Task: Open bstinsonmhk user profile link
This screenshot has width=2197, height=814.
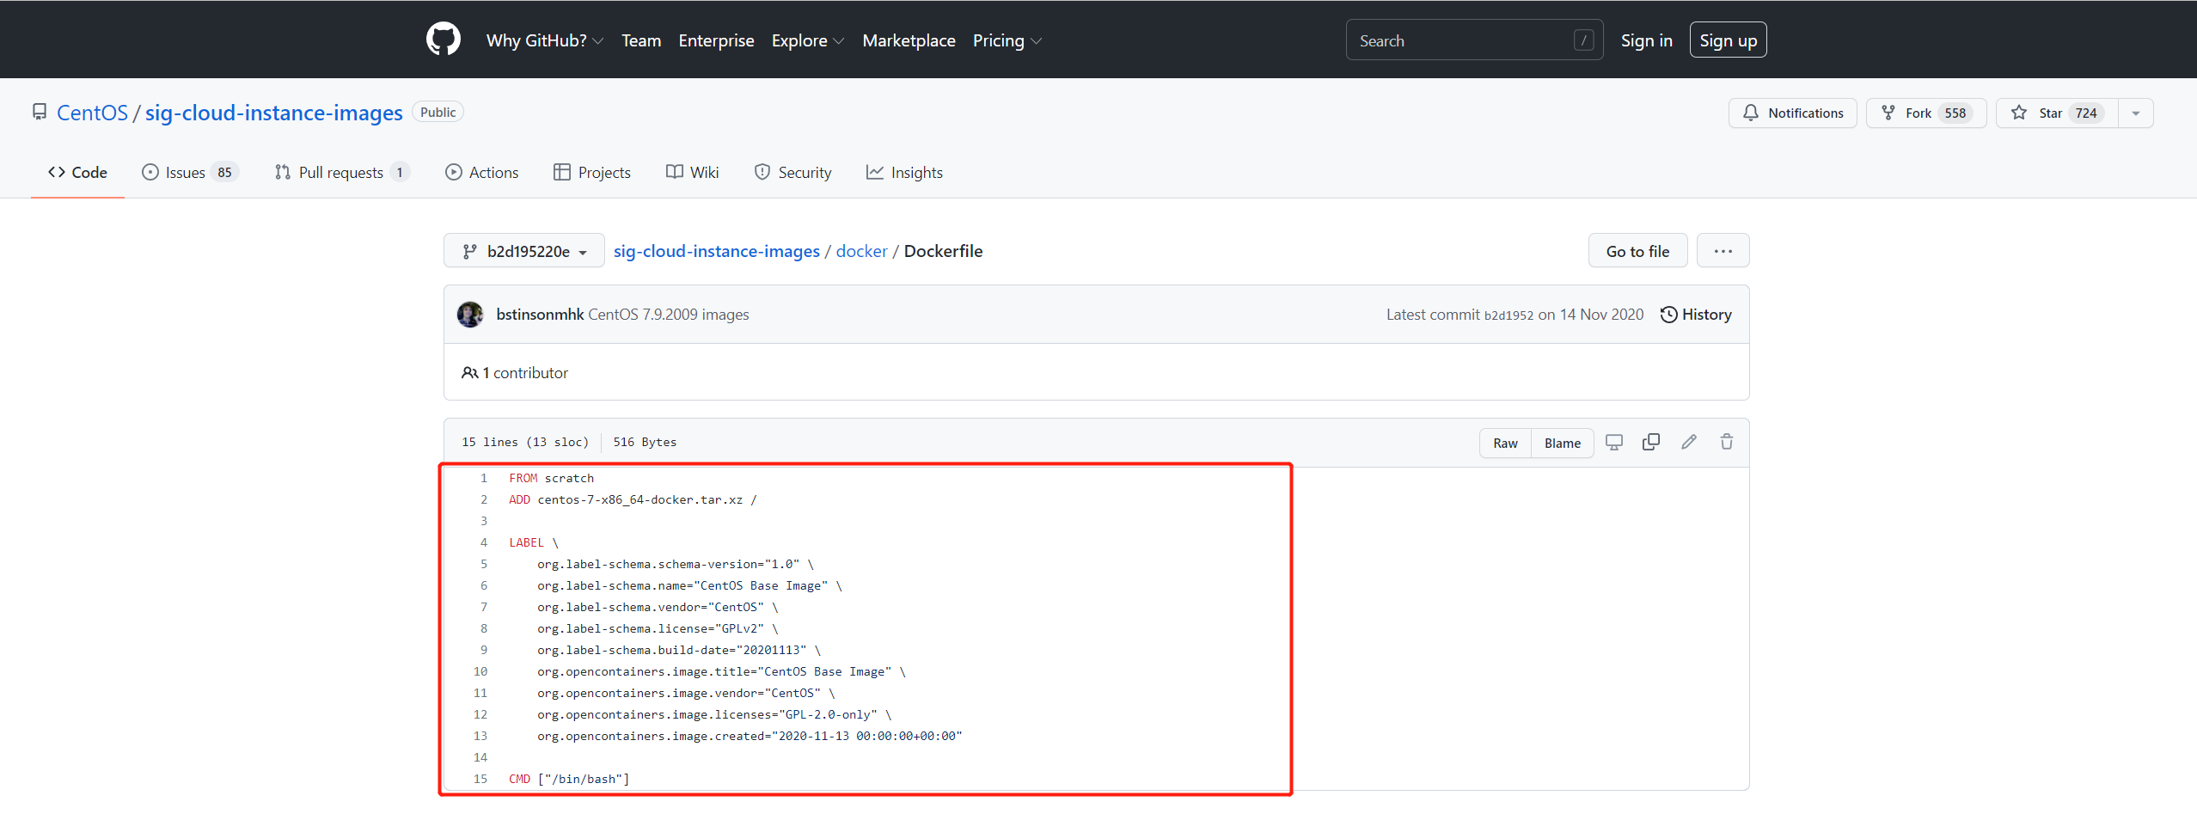Action: tap(540, 315)
